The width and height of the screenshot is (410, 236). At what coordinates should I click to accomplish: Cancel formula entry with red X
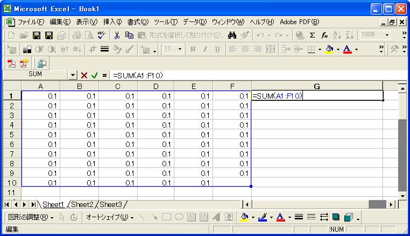tap(84, 76)
